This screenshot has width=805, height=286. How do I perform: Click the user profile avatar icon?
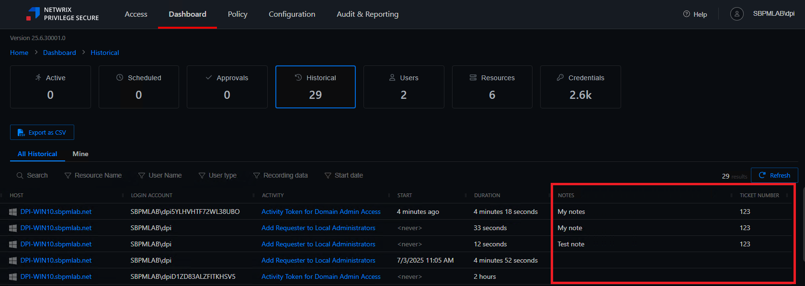point(737,14)
